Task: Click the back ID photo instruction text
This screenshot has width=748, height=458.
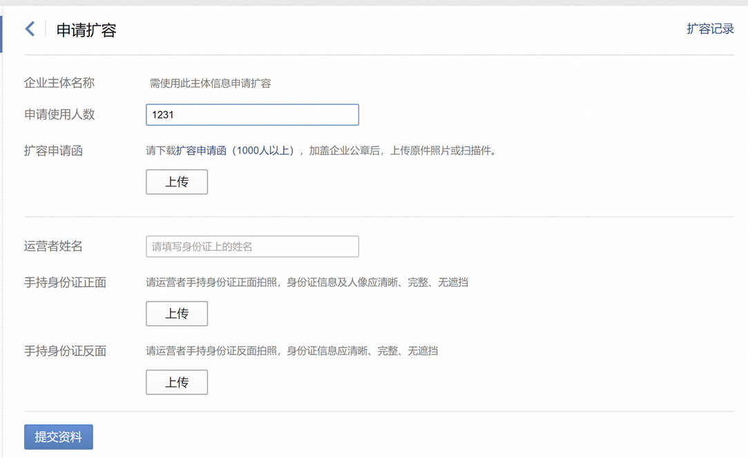Action: pos(291,351)
